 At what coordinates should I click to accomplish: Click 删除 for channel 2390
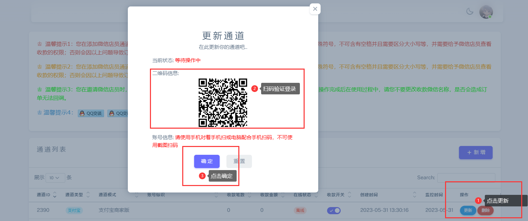click(485, 210)
